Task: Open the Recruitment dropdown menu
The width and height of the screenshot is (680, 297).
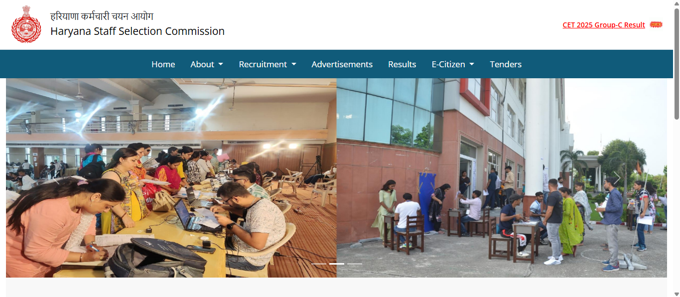Action: [268, 64]
